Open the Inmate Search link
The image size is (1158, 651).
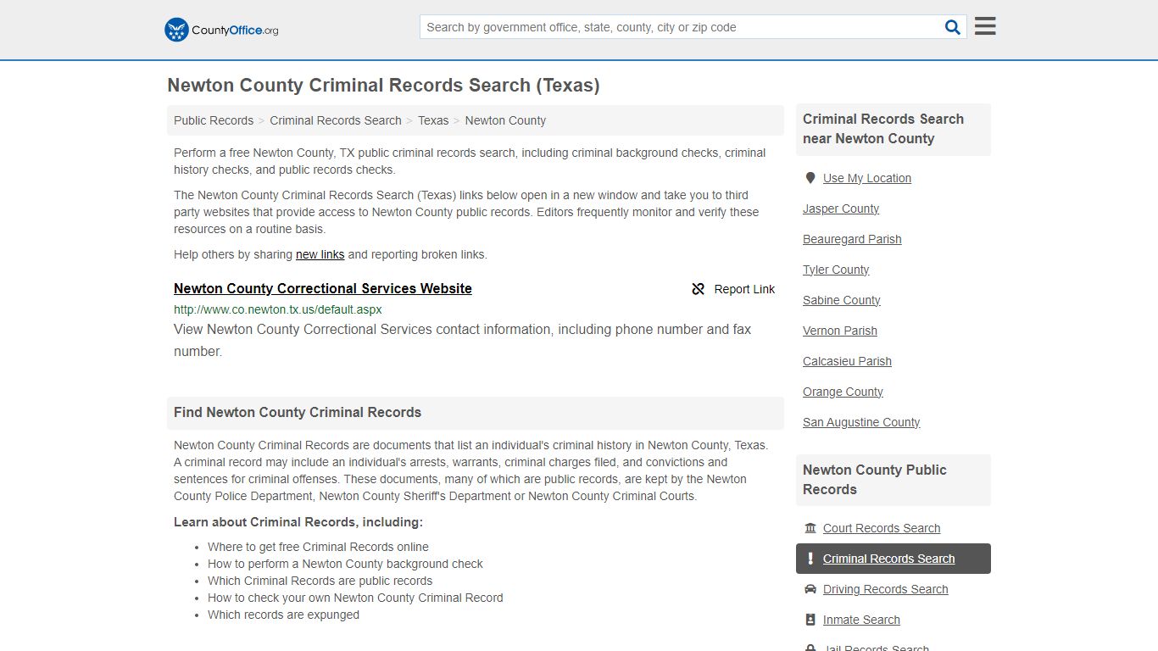(x=861, y=620)
